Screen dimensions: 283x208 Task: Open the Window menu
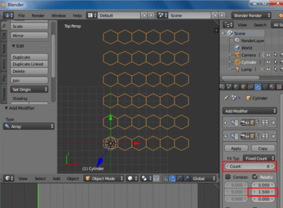click(x=58, y=16)
